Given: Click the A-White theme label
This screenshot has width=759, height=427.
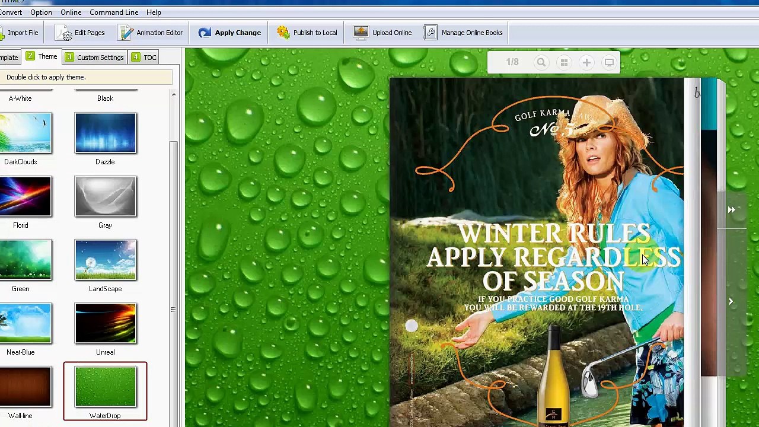Looking at the screenshot, I should [20, 98].
